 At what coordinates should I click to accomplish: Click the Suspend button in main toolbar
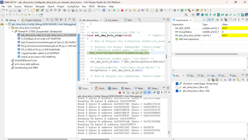118,10
